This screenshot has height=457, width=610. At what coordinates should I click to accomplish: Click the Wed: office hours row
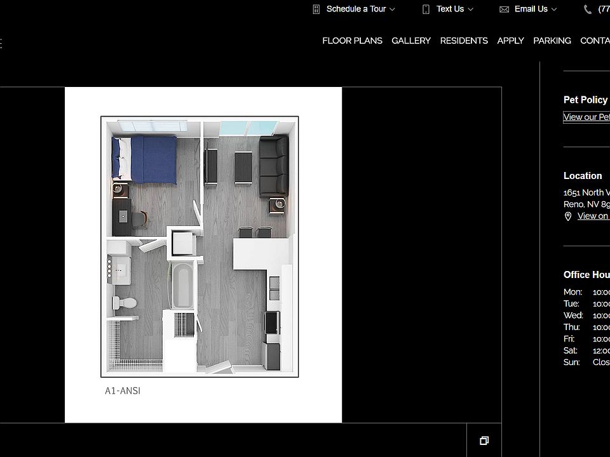click(x=586, y=315)
